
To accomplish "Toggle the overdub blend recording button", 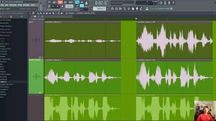I will [x=65, y=2].
